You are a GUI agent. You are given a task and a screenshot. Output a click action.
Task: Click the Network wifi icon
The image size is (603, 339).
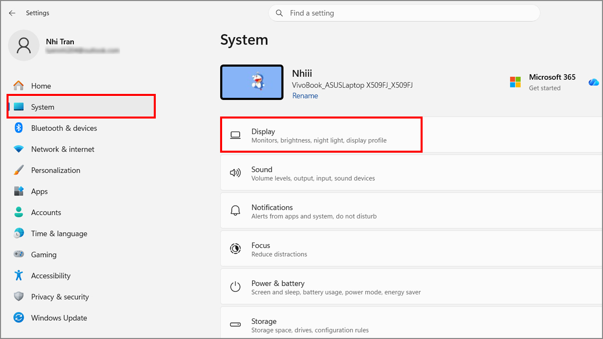[19, 149]
